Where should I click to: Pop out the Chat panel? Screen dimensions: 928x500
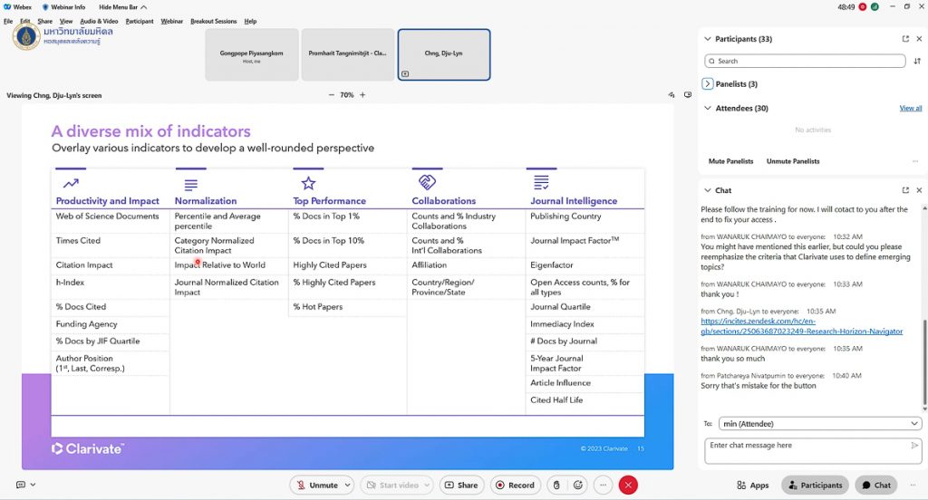(905, 190)
